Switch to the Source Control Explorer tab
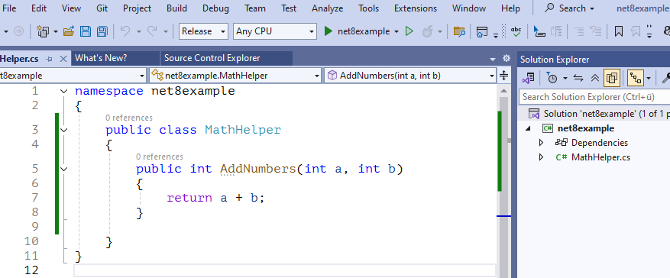The image size is (670, 278). coord(212,58)
